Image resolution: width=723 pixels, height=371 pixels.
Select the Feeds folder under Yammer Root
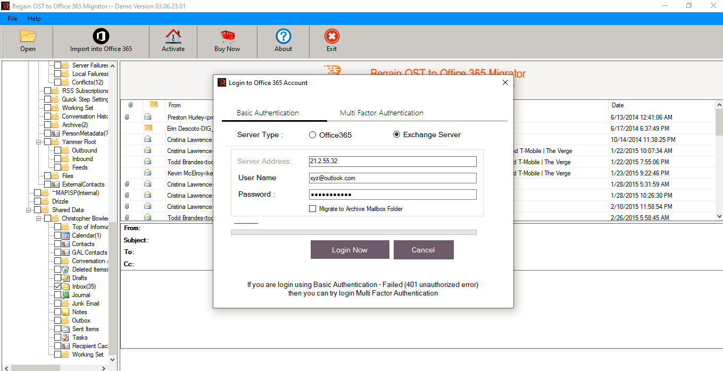tap(80, 167)
